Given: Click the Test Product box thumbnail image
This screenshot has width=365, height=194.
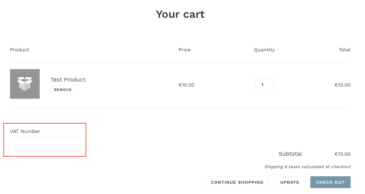Looking at the screenshot, I should pos(25,84).
